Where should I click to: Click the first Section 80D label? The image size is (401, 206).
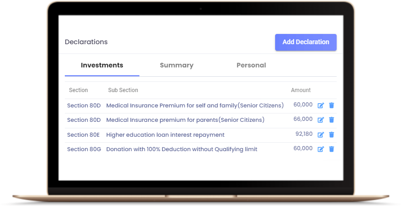pyautogui.click(x=84, y=105)
